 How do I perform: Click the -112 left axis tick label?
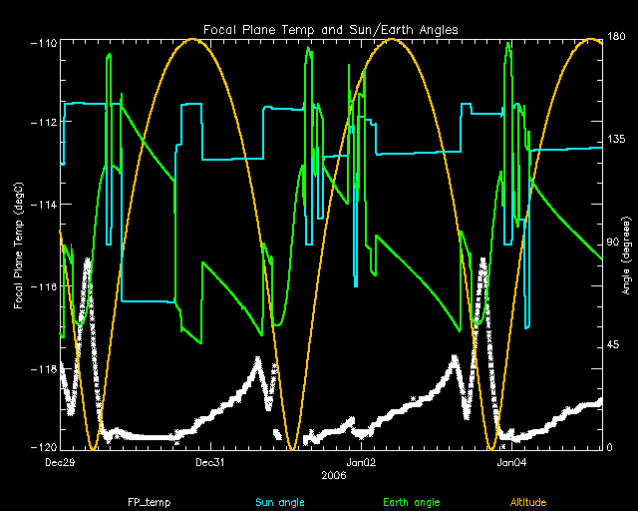coord(44,123)
